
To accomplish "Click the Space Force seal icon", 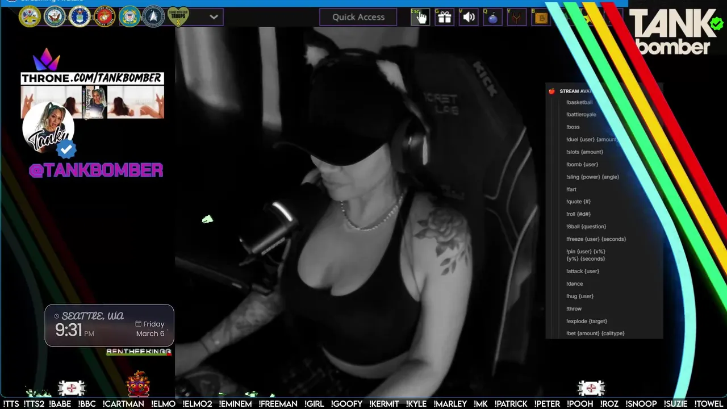I will point(154,16).
